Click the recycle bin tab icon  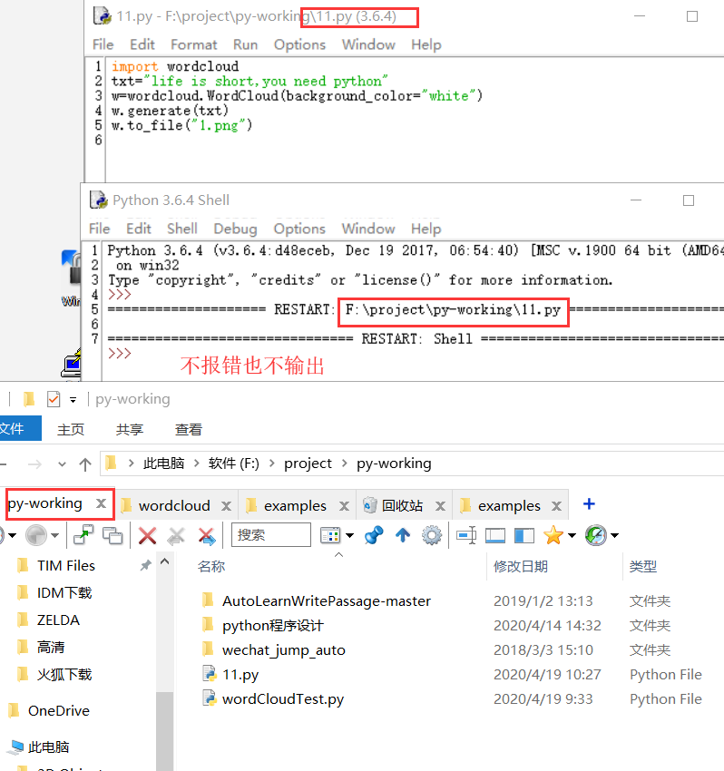coord(370,505)
